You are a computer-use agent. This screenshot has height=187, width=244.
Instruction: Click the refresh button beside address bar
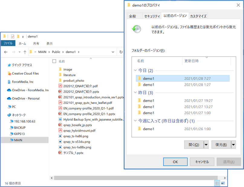click(x=121, y=52)
